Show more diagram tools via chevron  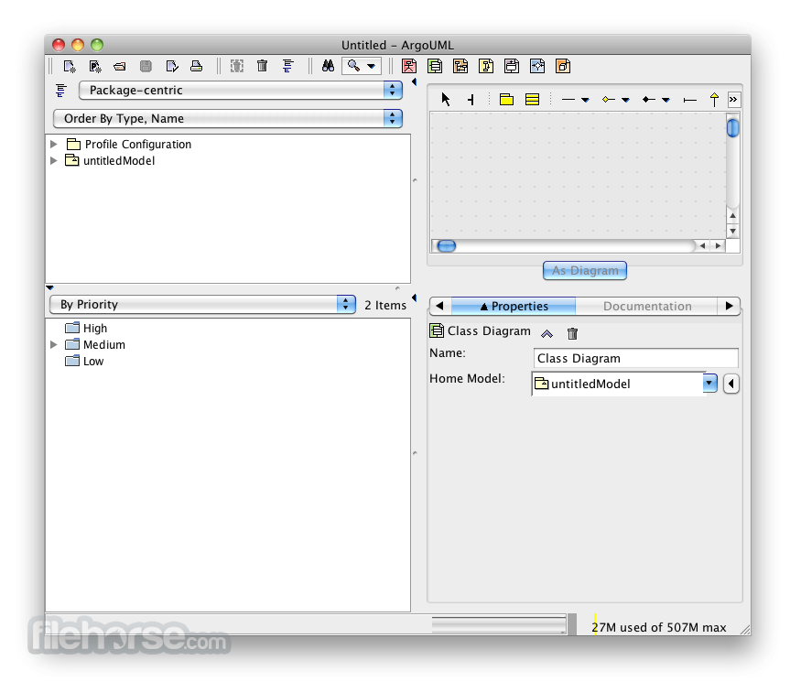733,100
